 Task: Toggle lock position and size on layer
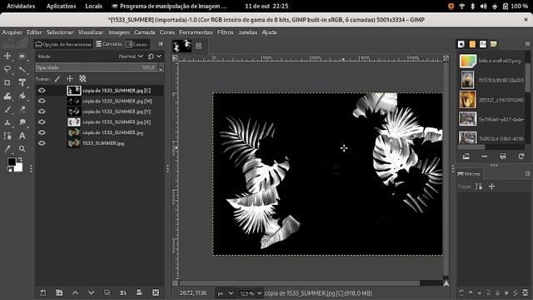tap(70, 79)
